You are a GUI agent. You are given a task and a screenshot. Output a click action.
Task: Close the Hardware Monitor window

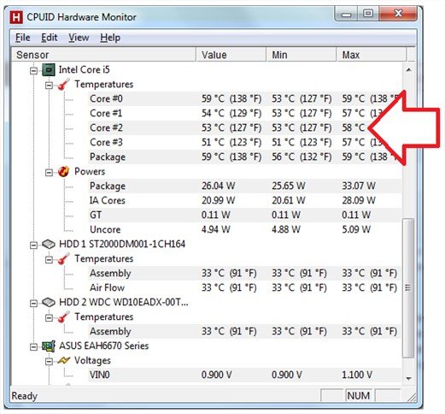(398, 14)
